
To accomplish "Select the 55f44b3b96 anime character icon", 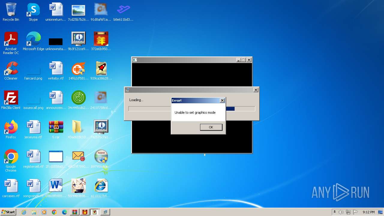I will click(78, 189).
